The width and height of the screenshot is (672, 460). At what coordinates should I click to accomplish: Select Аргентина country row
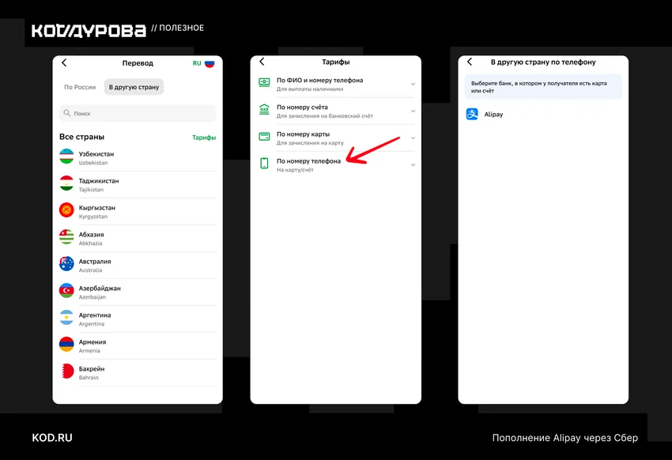138,319
